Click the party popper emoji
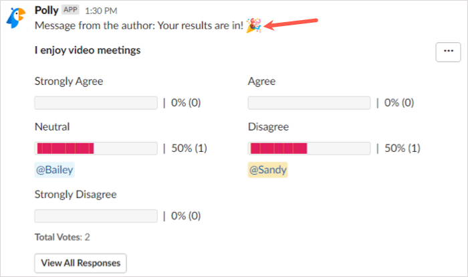This screenshot has height=277, width=468. 253,26
